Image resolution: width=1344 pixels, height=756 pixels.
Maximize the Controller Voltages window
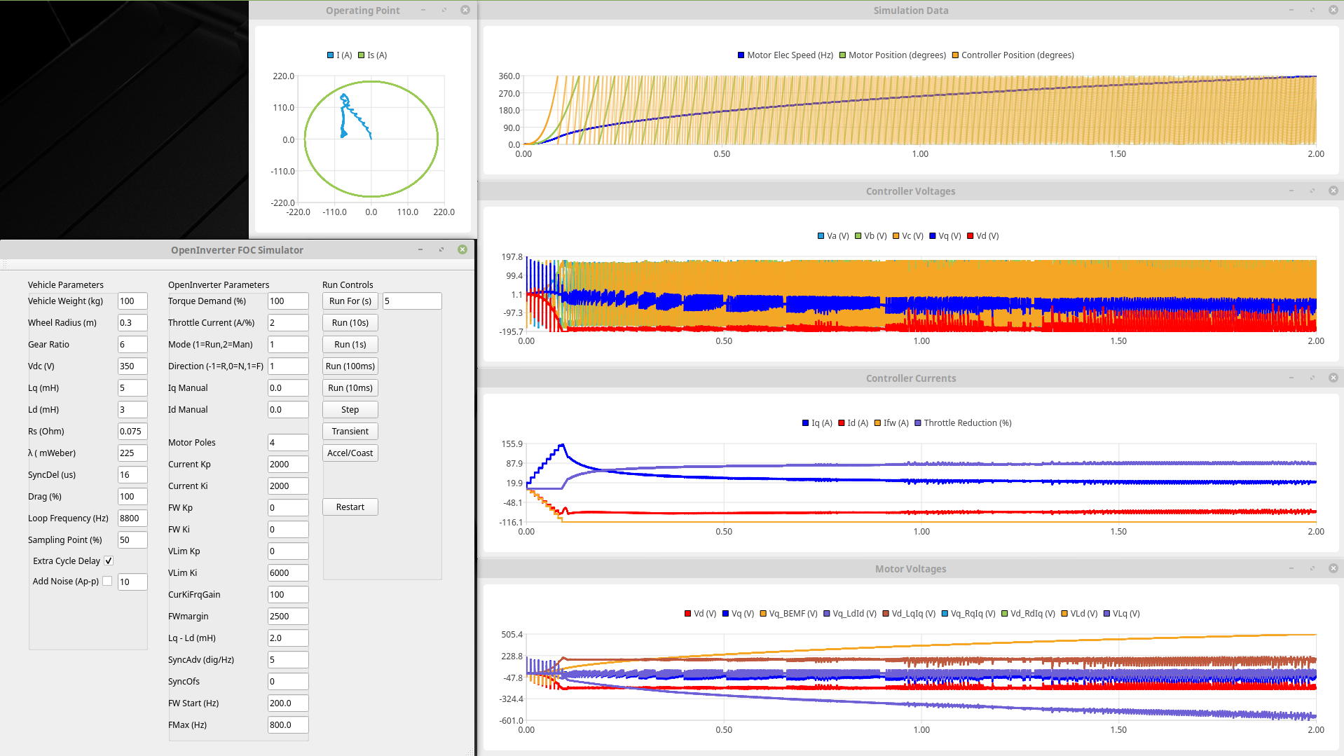(x=1312, y=191)
